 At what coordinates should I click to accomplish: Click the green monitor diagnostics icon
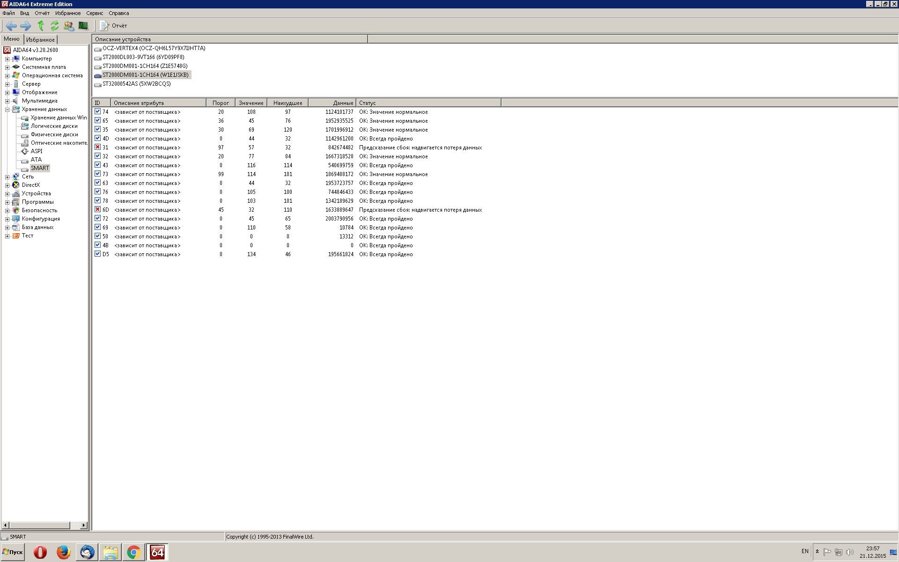83,26
